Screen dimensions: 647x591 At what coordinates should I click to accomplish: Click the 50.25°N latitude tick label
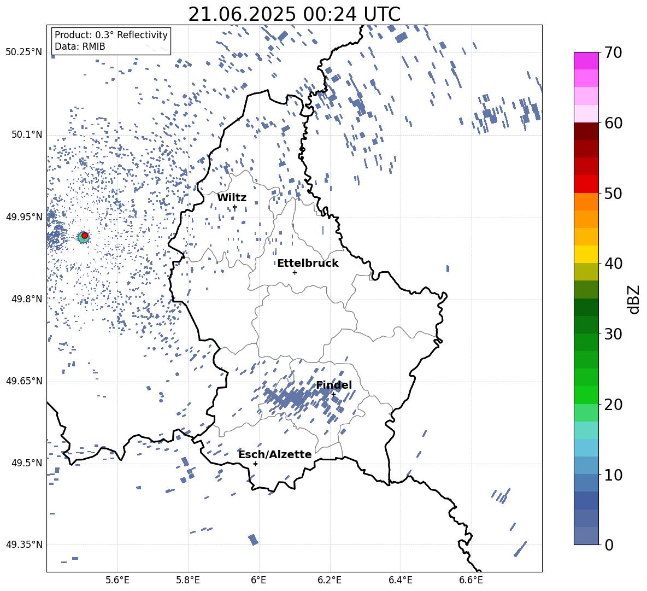coord(24,52)
